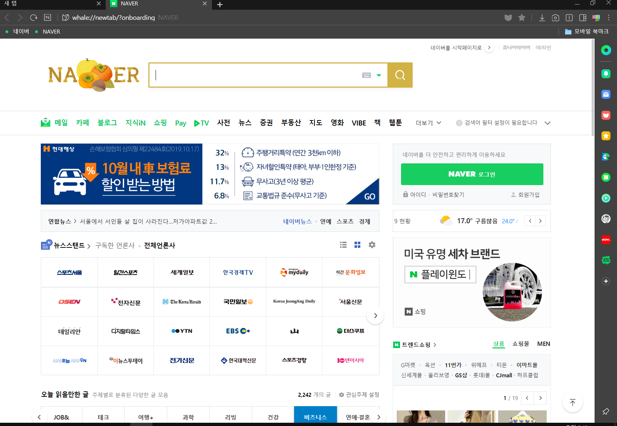This screenshot has height=426, width=617.
Task: Click the Whale shield protection icon
Action: 508,18
